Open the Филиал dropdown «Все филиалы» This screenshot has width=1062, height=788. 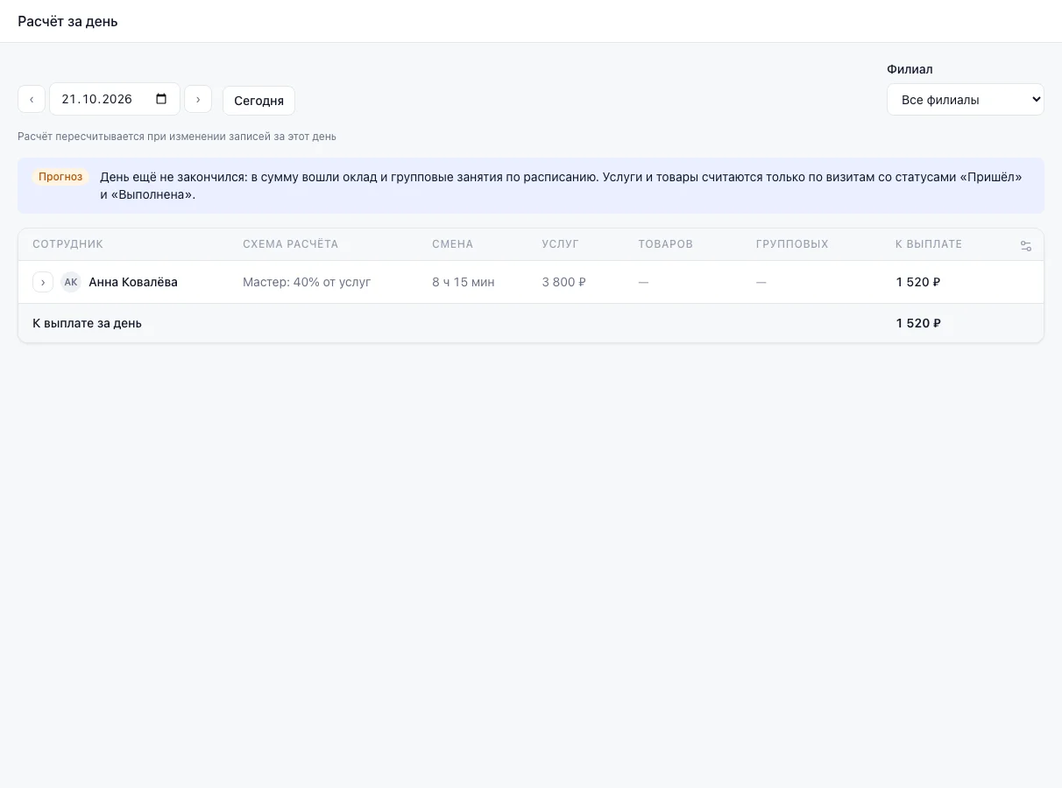point(966,100)
